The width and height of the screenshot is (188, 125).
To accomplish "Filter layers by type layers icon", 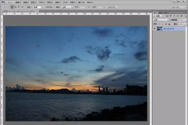I will coord(174,16).
